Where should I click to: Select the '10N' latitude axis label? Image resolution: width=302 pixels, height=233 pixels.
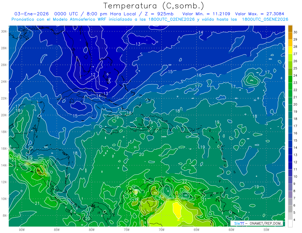click(x=4, y=199)
